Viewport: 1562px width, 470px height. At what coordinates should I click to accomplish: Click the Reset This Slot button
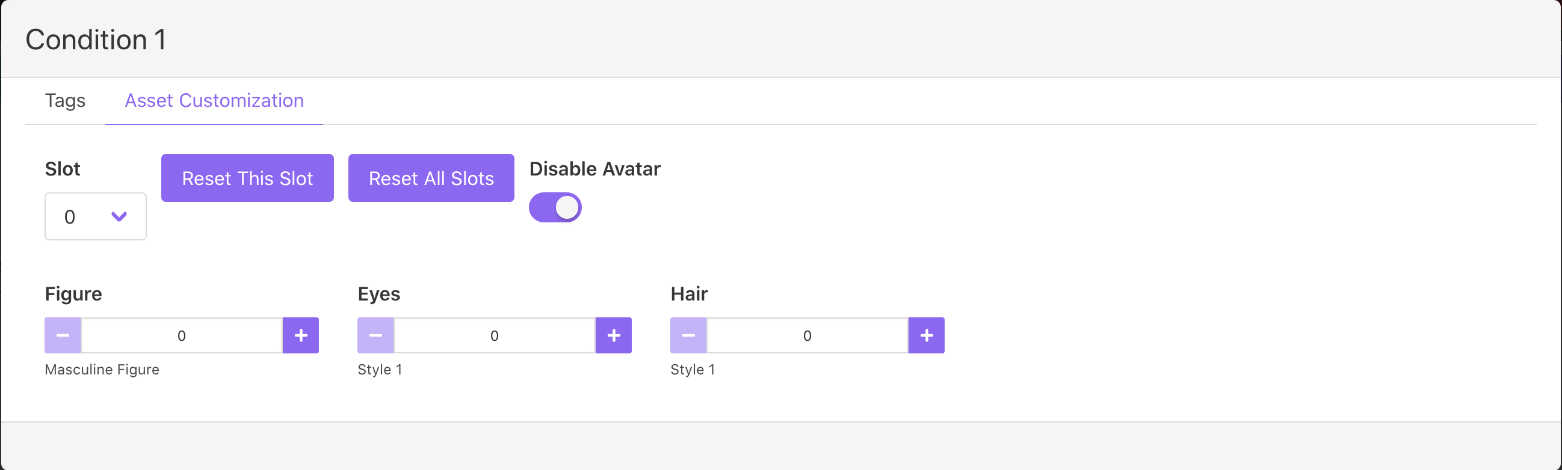pyautogui.click(x=247, y=178)
